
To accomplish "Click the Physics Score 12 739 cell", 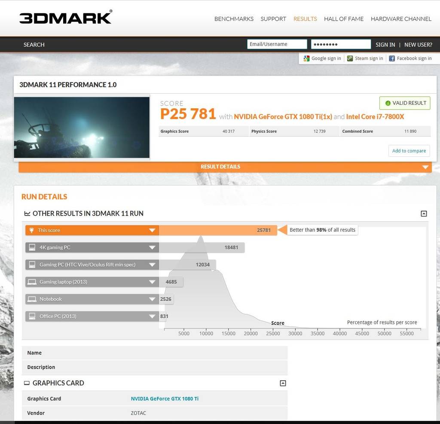I will click(x=294, y=131).
